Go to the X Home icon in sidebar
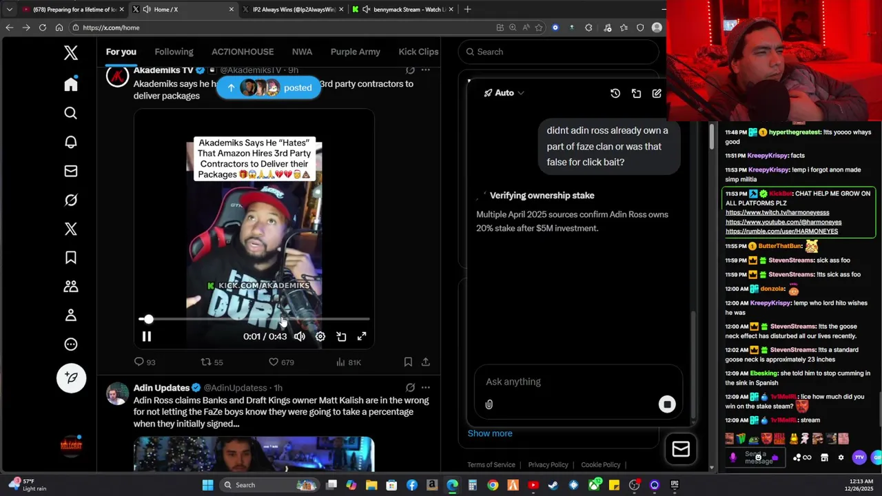 (71, 84)
